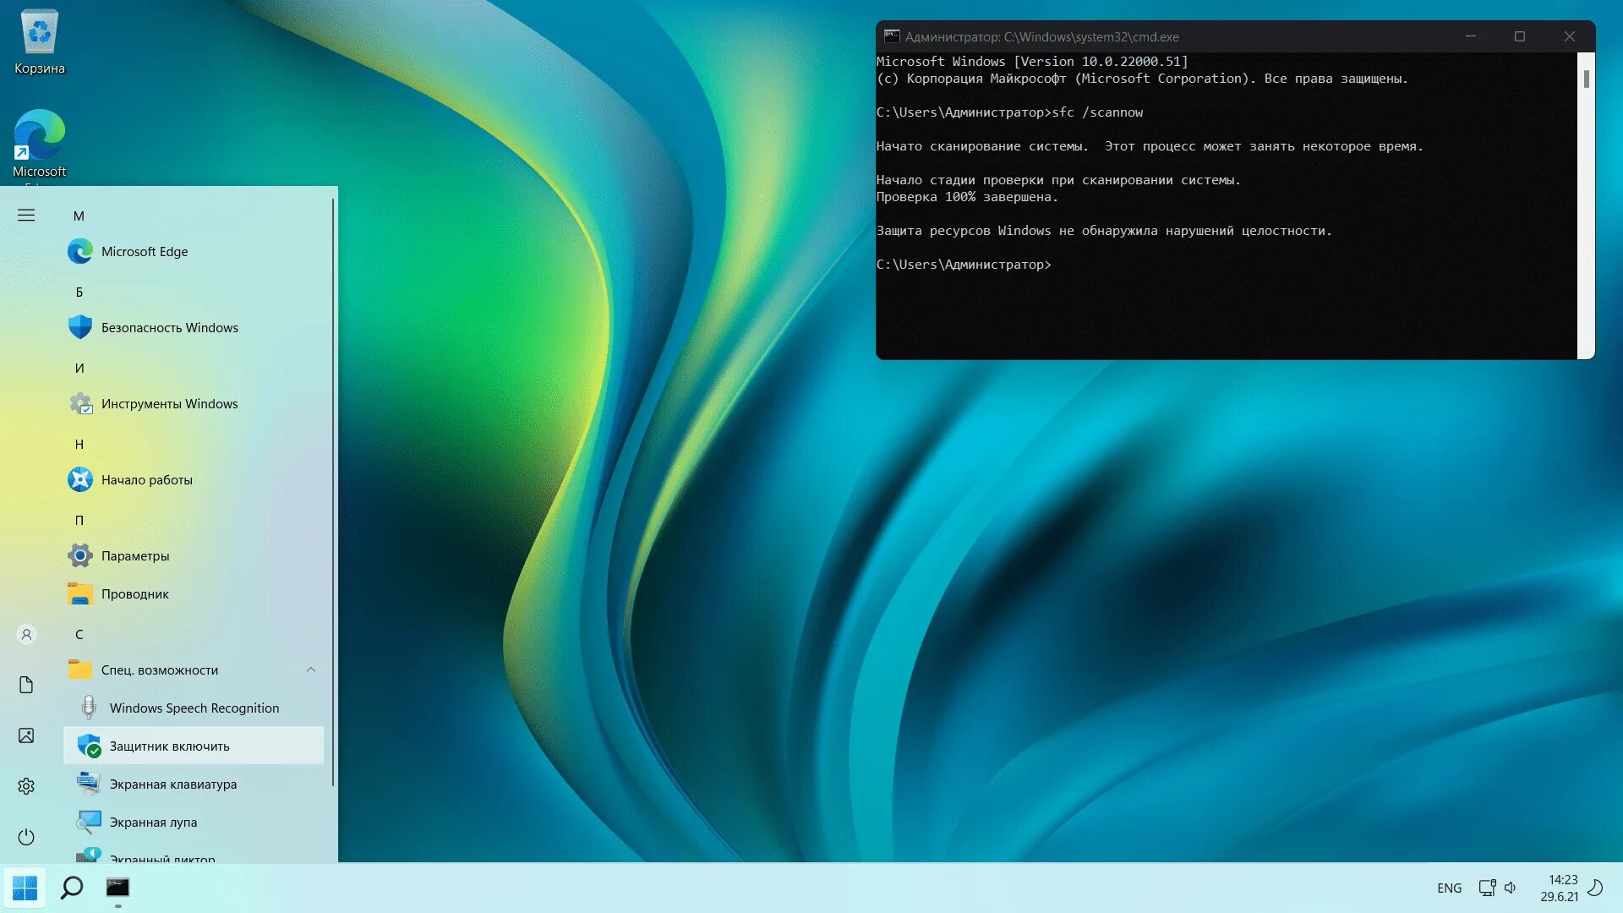Click the cmd.exe taskbar icon
Image resolution: width=1623 pixels, height=913 pixels.
[119, 886]
